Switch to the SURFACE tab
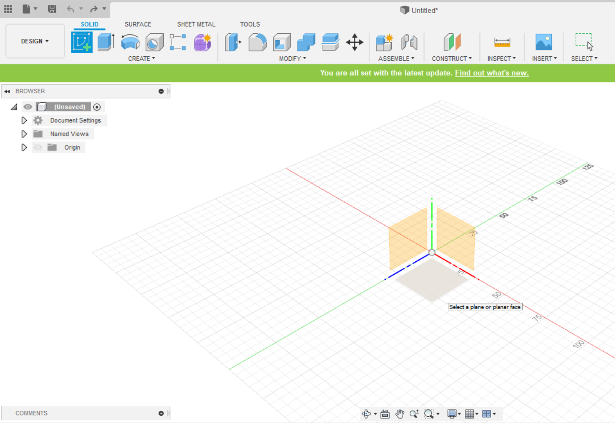Viewport: 615px width, 423px height. [138, 24]
